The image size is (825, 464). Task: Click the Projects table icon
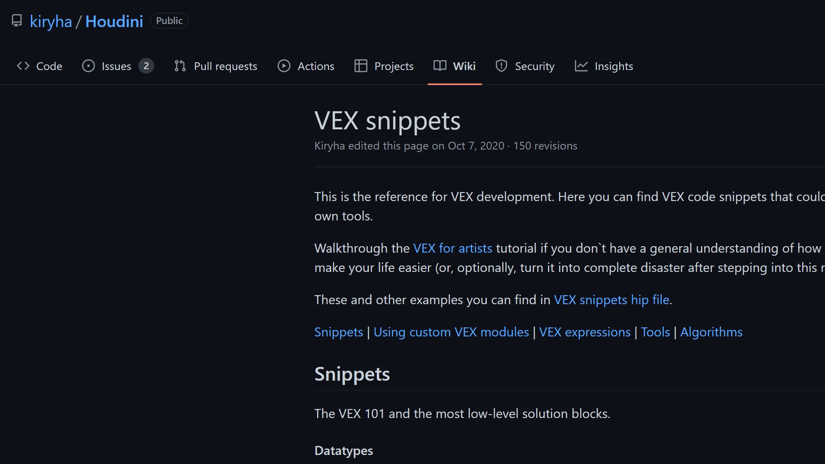[x=361, y=66]
